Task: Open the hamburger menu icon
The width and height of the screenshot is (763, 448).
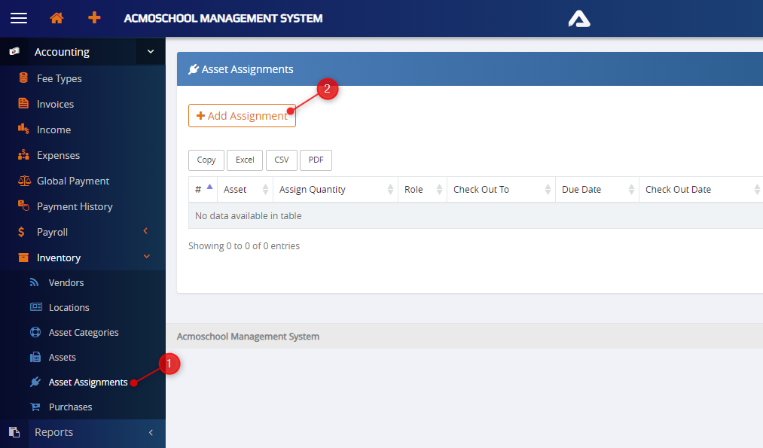Action: click(18, 18)
